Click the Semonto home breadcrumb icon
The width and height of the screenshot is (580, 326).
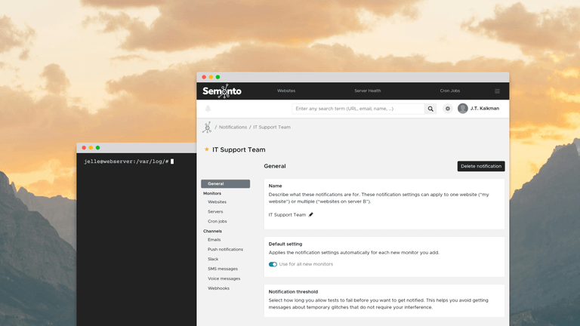tap(207, 127)
